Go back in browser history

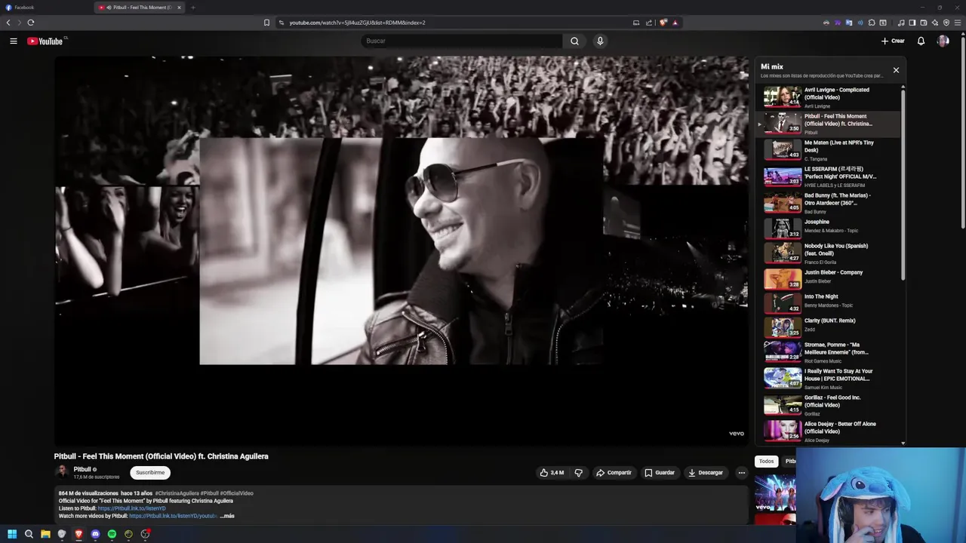click(8, 23)
